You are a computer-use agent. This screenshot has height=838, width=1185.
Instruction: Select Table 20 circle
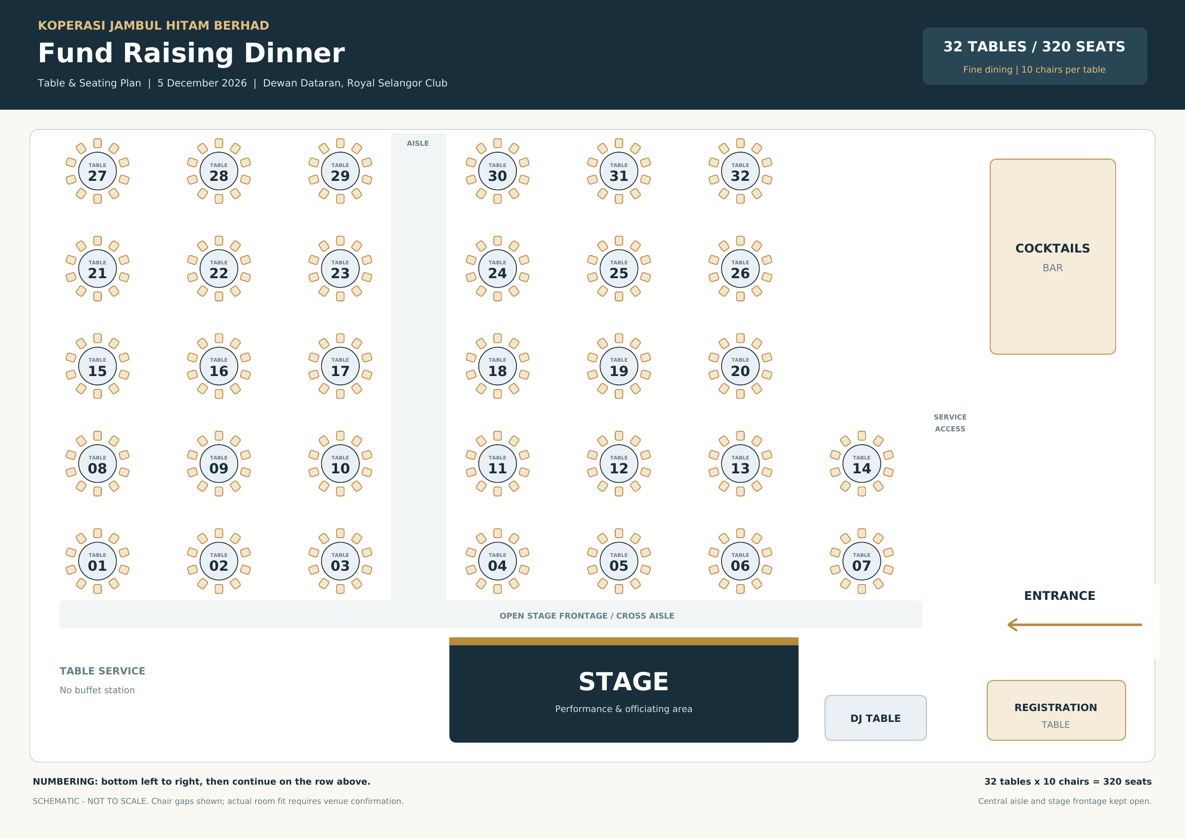[x=740, y=366]
